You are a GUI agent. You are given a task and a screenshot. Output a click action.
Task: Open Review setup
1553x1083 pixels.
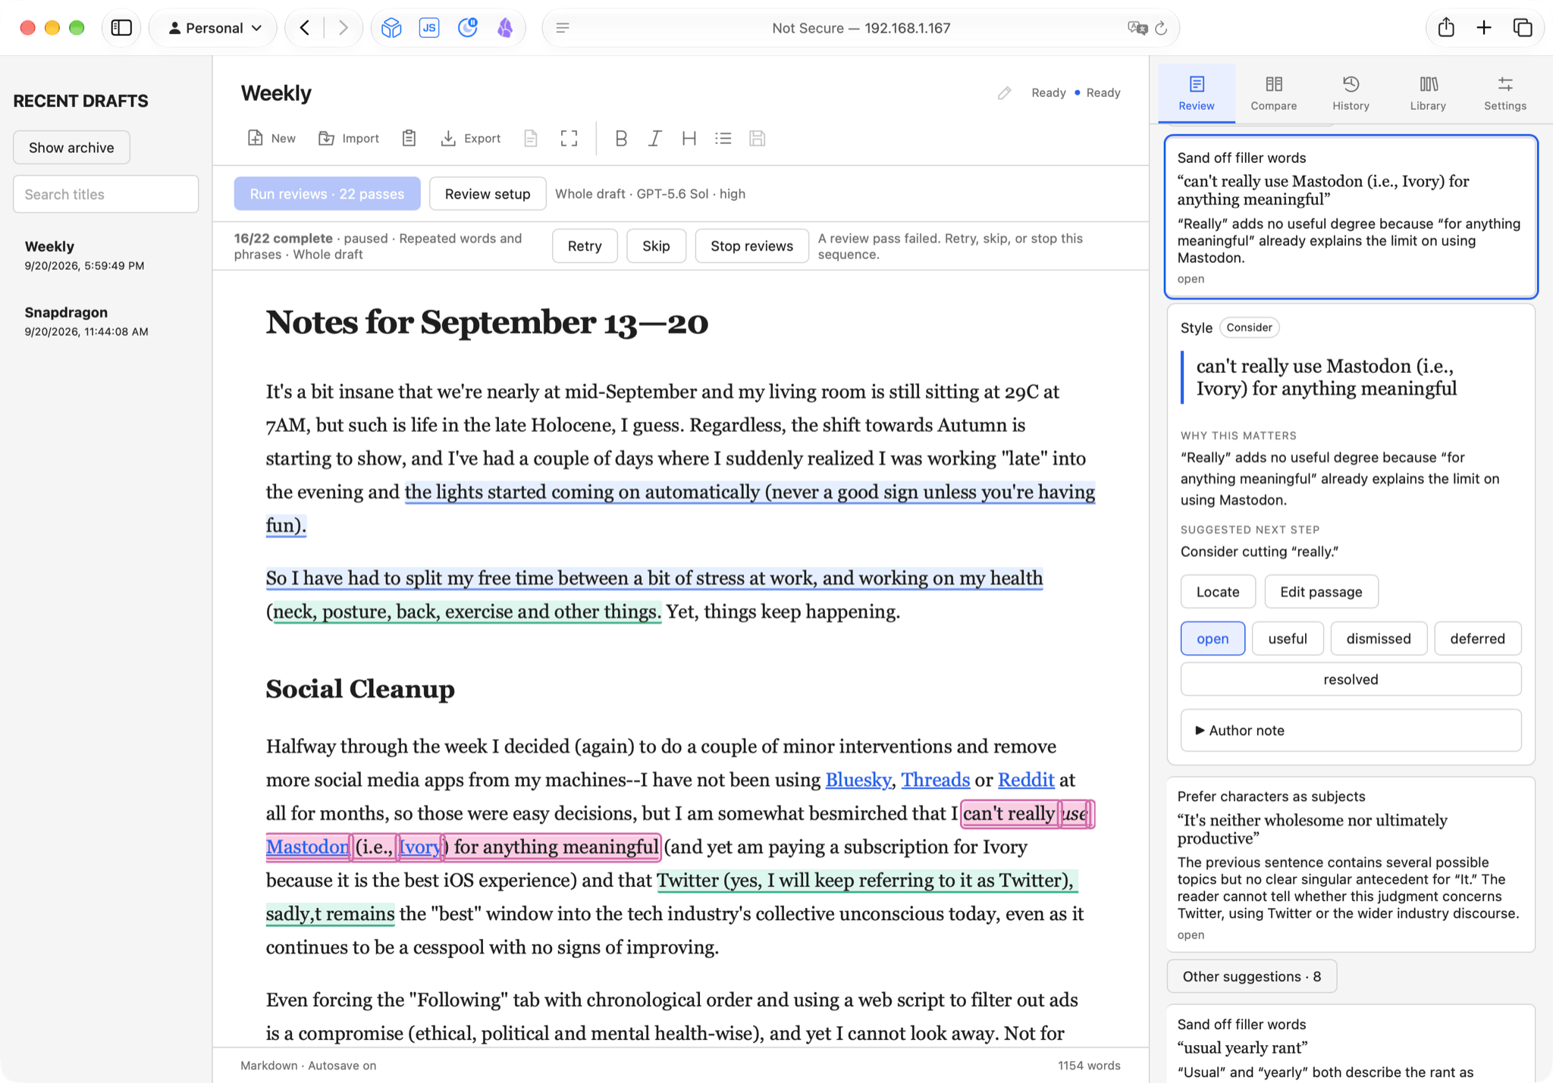pos(487,193)
